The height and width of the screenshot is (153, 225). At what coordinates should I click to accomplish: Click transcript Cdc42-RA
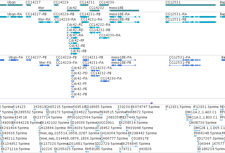75,35
